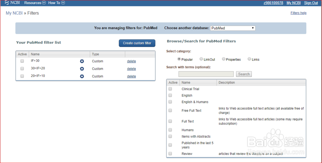Click the filter search terms text field
Viewport: 322px width, 163px height.
pyautogui.click(x=206, y=74)
